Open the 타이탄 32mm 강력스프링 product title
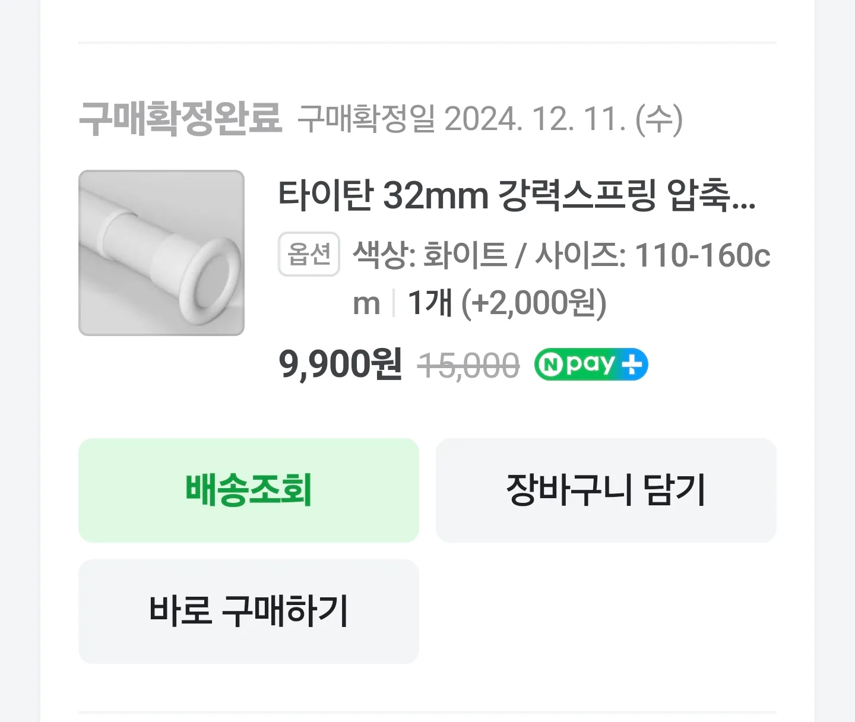This screenshot has height=722, width=855. 517,196
